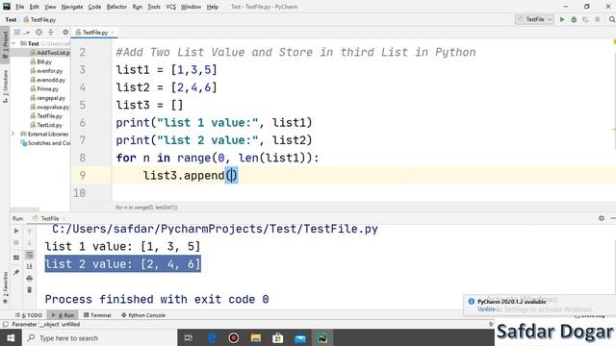Viewport: 616px width, 346px height.
Task: Open the File menu
Action: coord(19,7)
